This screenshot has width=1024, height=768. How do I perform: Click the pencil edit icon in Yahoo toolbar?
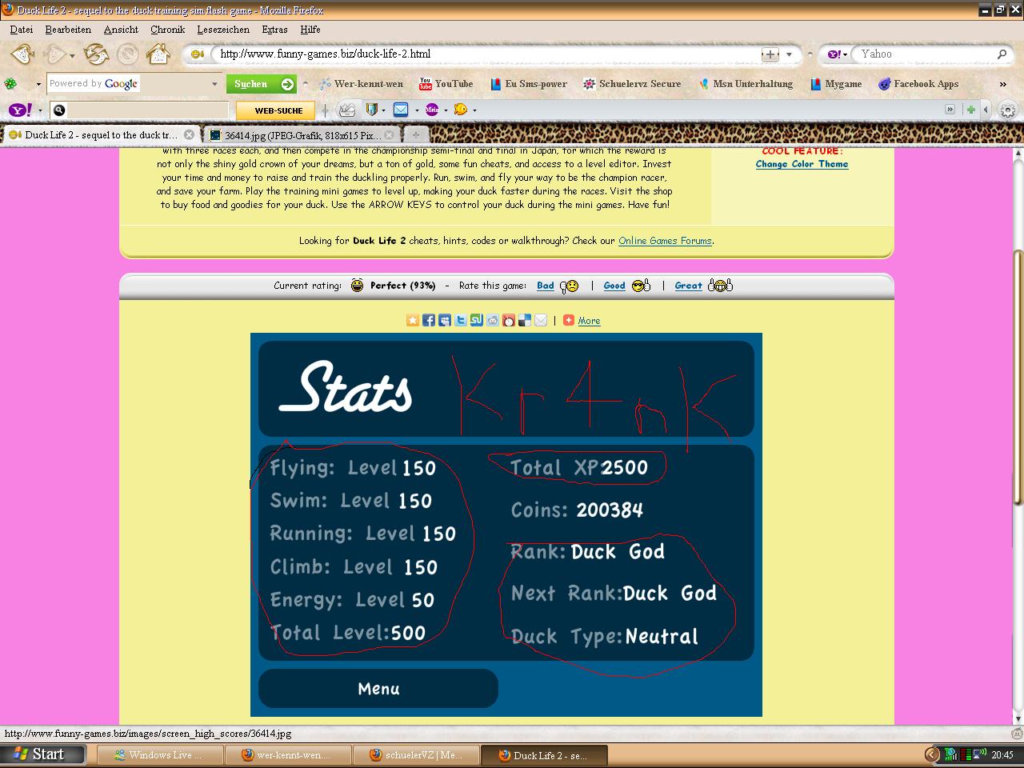click(x=347, y=110)
